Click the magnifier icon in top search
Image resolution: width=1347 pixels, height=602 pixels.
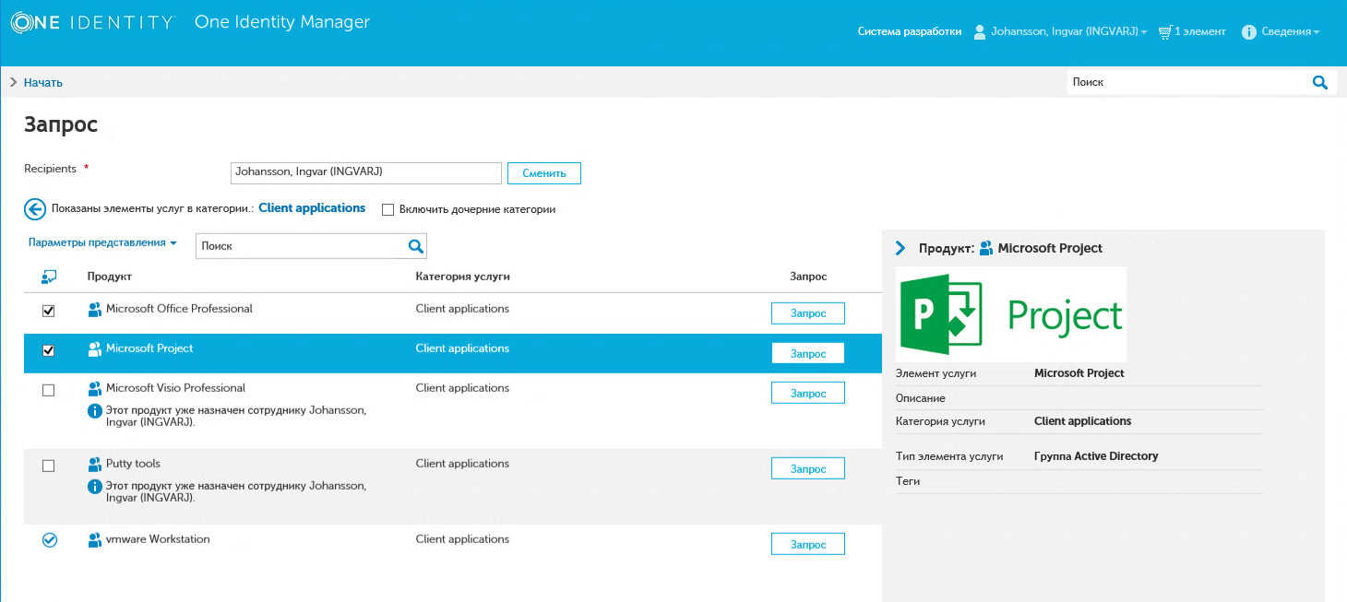pyautogui.click(x=1319, y=82)
